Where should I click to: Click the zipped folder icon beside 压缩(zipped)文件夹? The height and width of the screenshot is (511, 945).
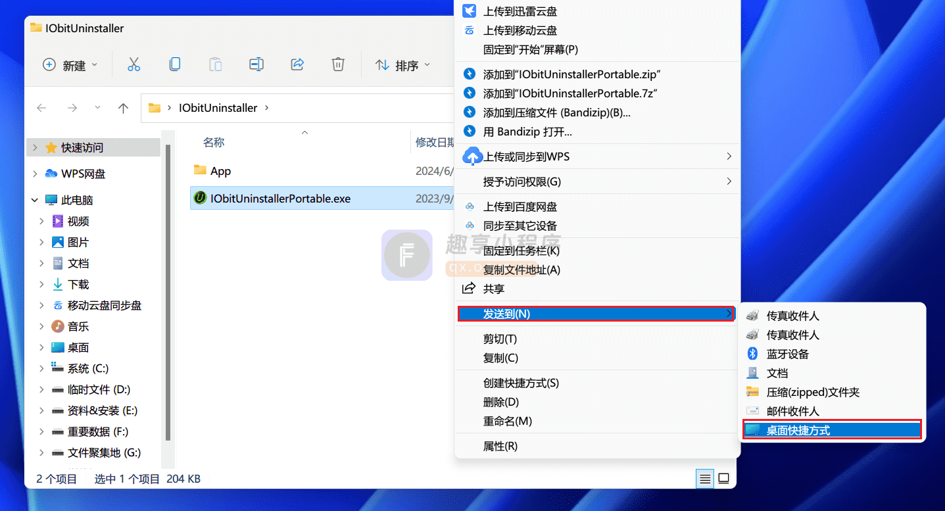pyautogui.click(x=753, y=392)
